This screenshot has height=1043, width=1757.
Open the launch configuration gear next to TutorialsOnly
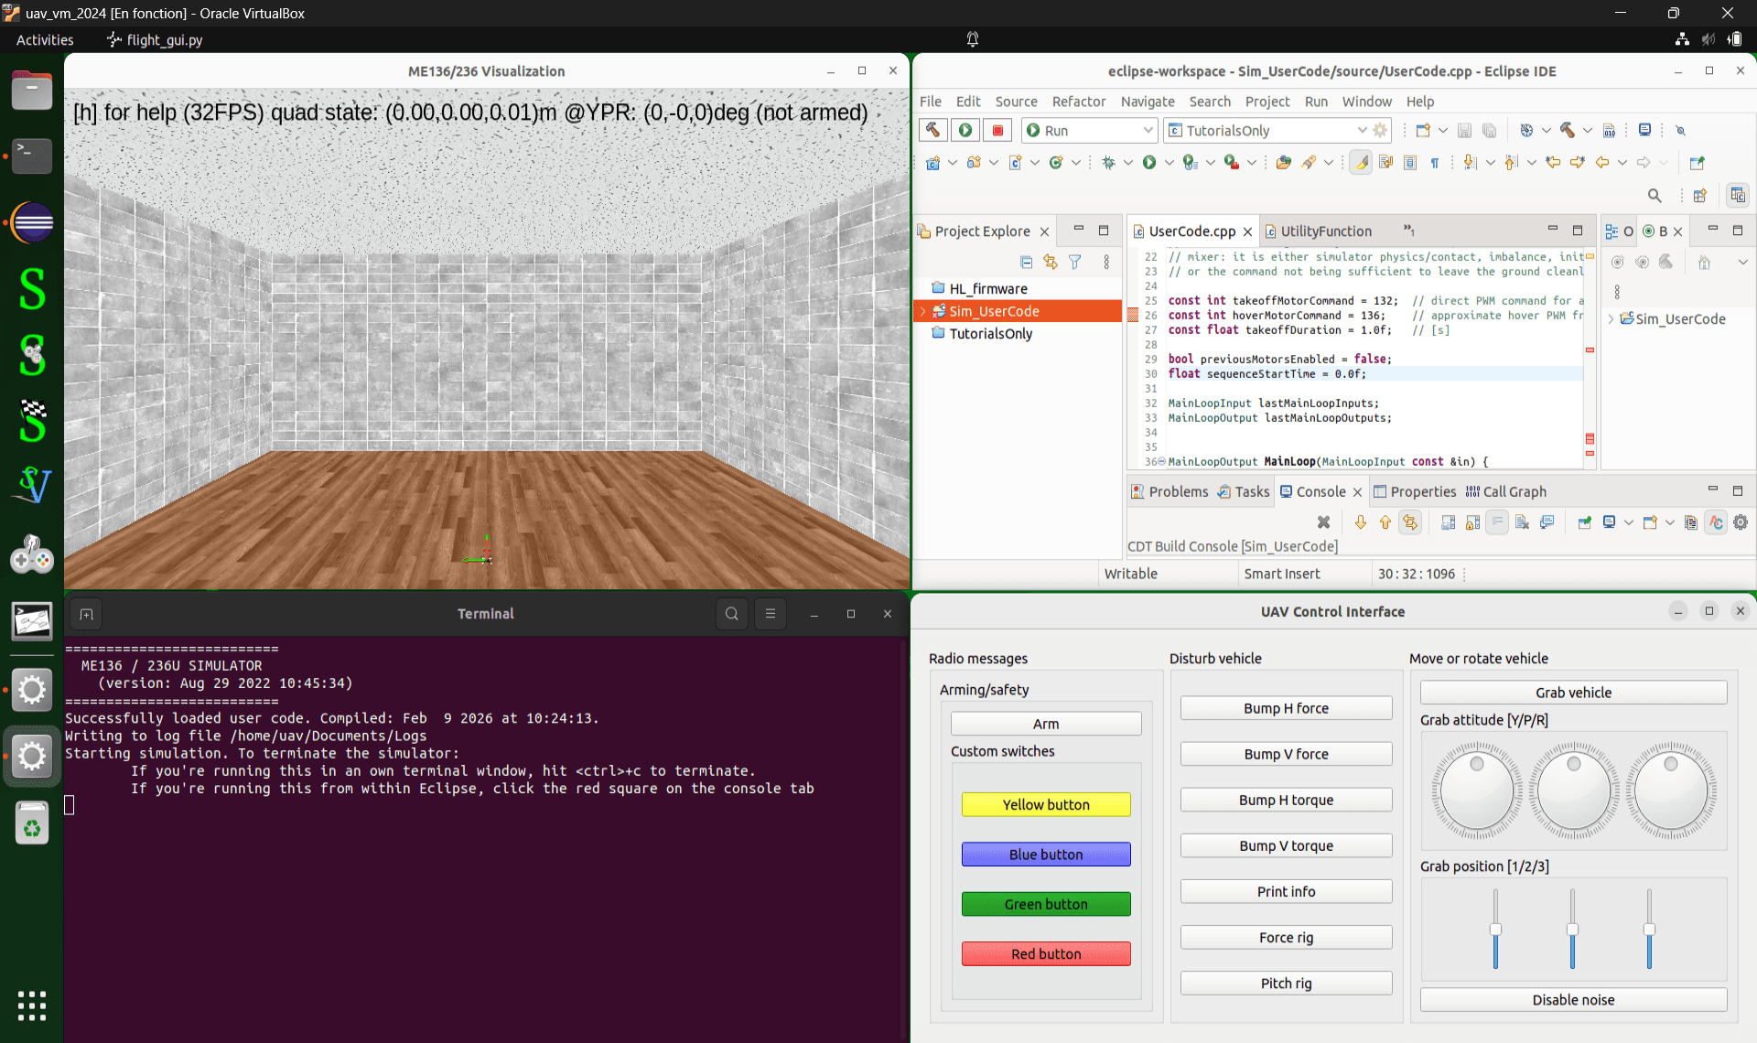[x=1380, y=130]
